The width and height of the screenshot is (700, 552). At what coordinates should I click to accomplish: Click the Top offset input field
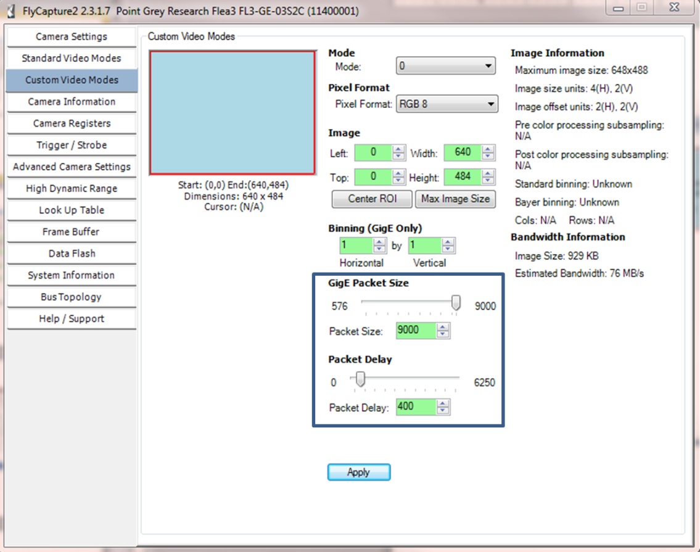[373, 177]
